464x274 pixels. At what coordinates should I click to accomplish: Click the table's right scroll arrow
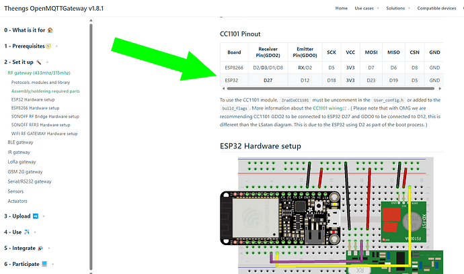coord(440,89)
